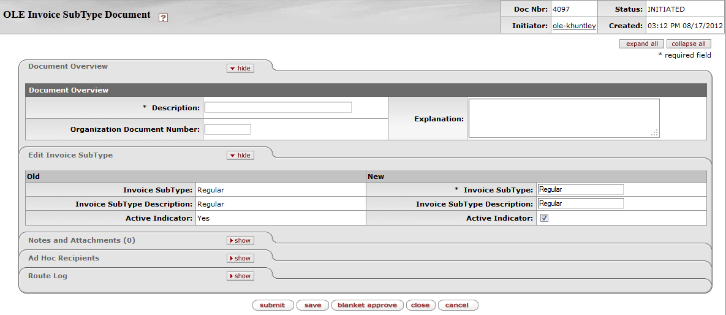Toggle the Active Indicator checkbox
The height and width of the screenshot is (315, 726).
tap(545, 218)
